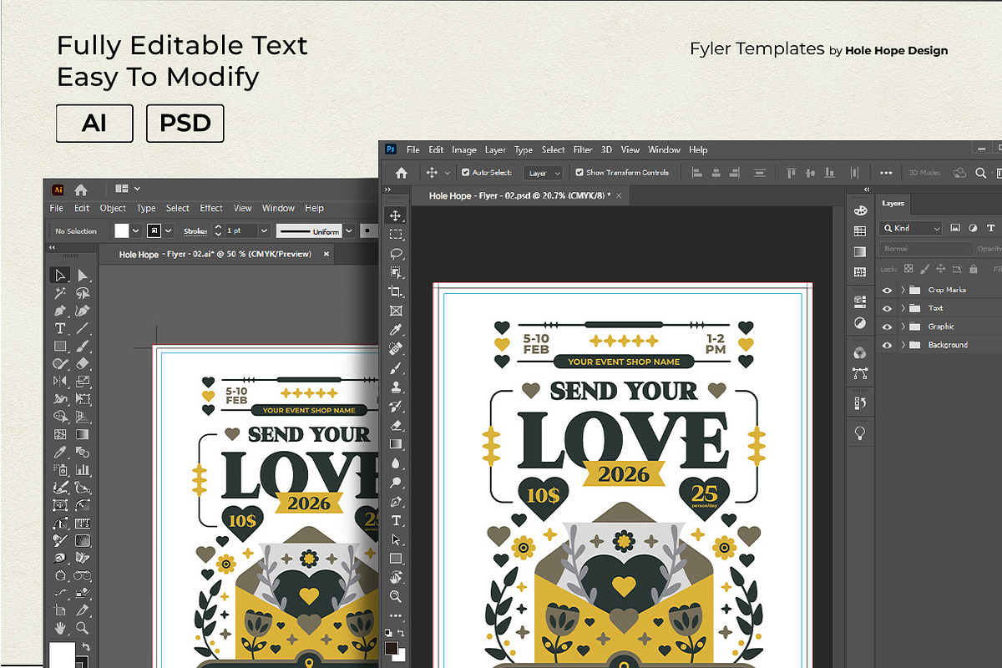Open the Kind filter dropdown in Layers
The height and width of the screenshot is (668, 1002).
[911, 228]
